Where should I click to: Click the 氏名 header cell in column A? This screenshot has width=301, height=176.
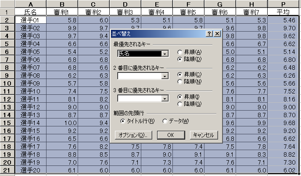pos(31,12)
